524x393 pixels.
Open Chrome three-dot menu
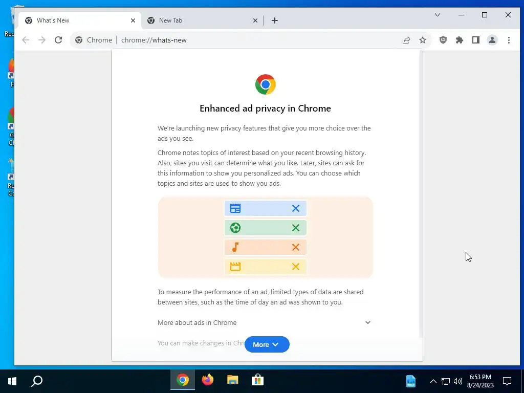(x=509, y=40)
